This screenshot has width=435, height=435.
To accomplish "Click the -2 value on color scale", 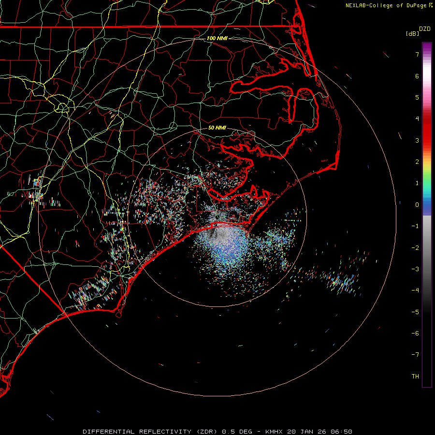I will 415,248.
